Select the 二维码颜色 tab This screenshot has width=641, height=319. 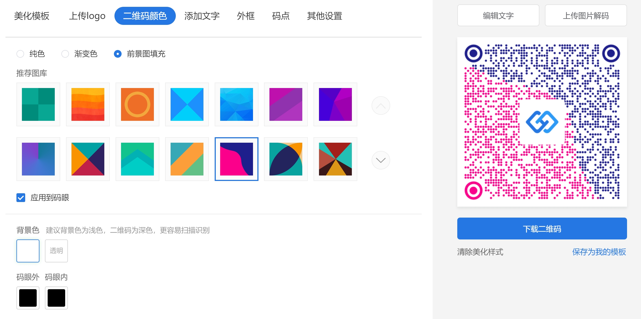click(145, 16)
